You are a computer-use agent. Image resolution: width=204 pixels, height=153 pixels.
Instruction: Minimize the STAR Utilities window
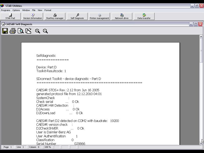192,6
